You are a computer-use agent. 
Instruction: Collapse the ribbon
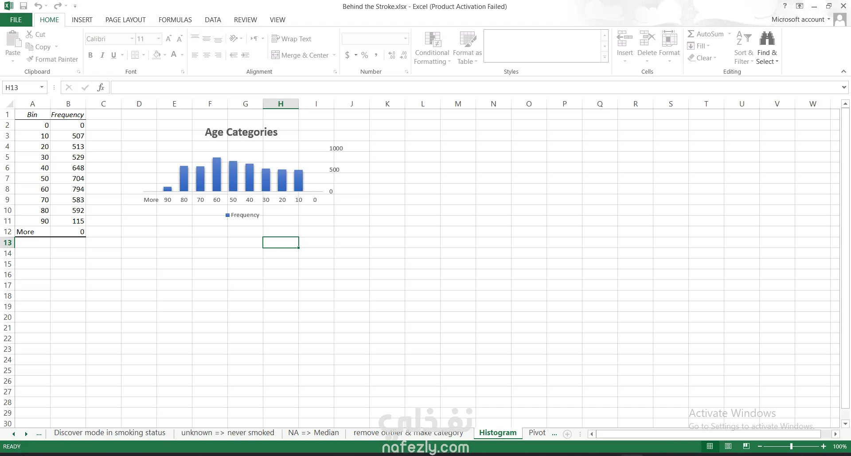coord(843,71)
